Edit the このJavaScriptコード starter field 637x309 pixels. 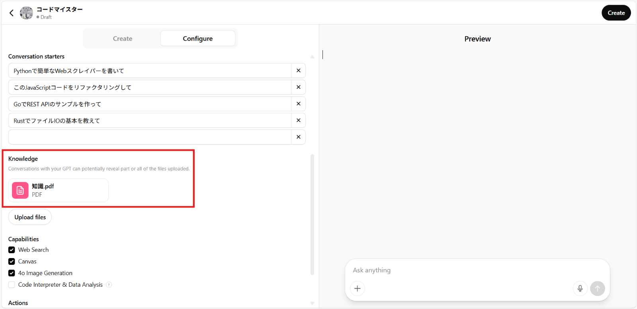click(150, 87)
